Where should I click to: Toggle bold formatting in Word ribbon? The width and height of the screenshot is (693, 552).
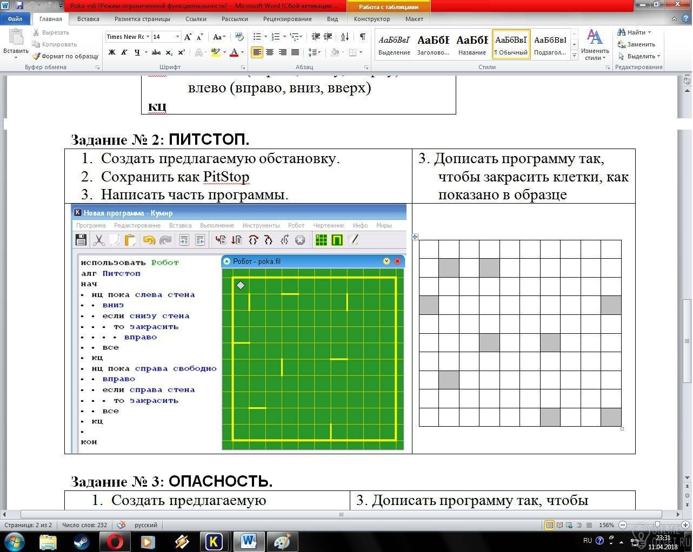112,52
